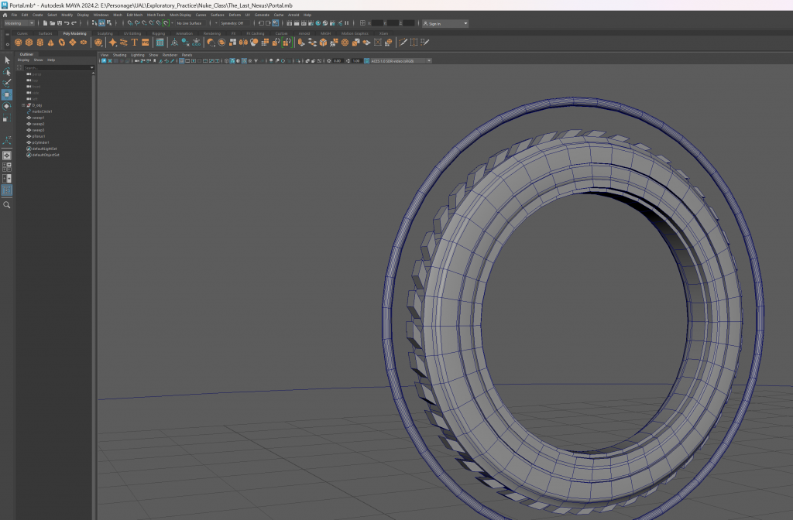
Task: Open the ACES 1.0 SDR-video color space dropdown
Action: click(x=401, y=60)
